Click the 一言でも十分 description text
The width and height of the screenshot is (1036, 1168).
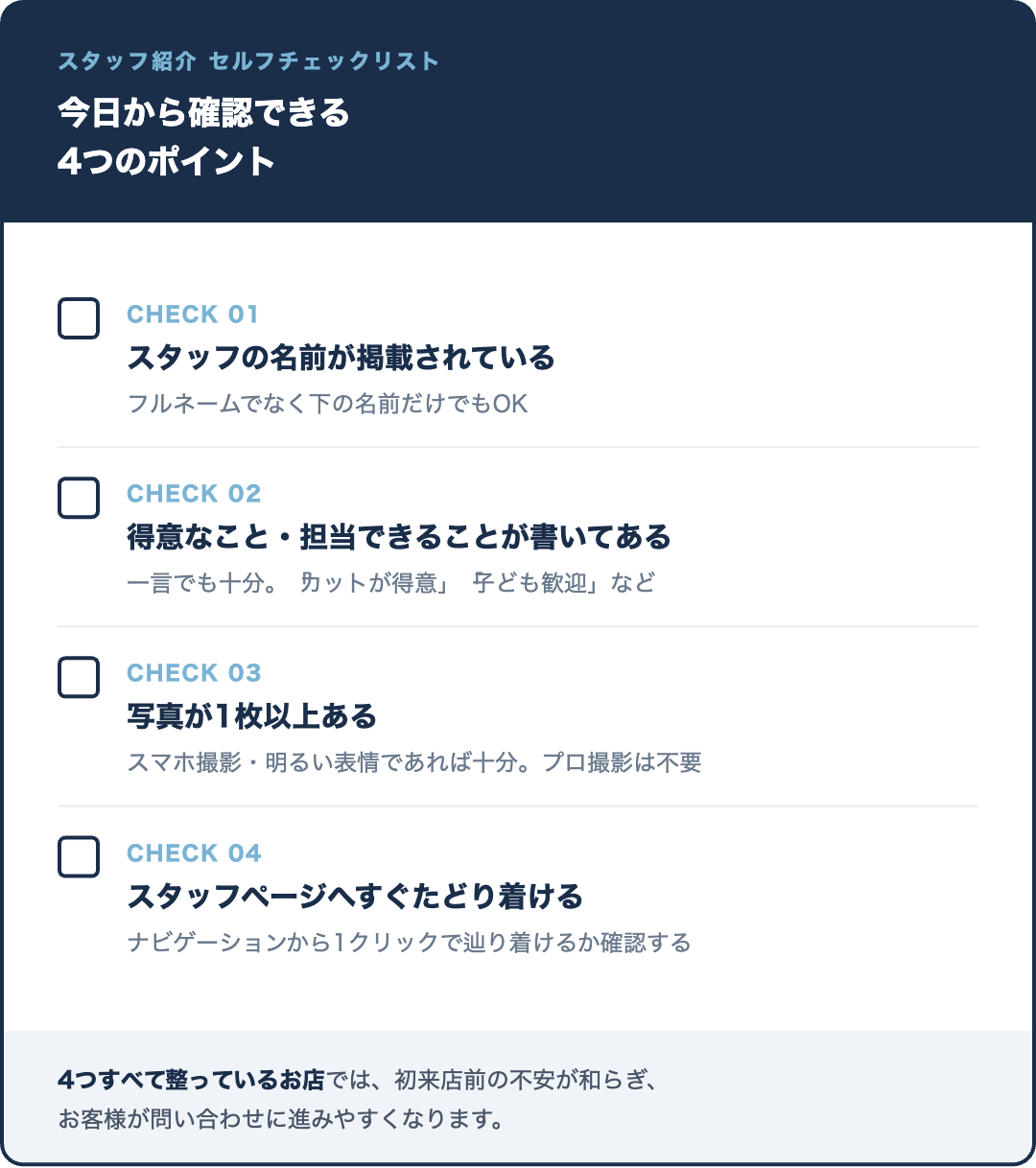pos(391,583)
